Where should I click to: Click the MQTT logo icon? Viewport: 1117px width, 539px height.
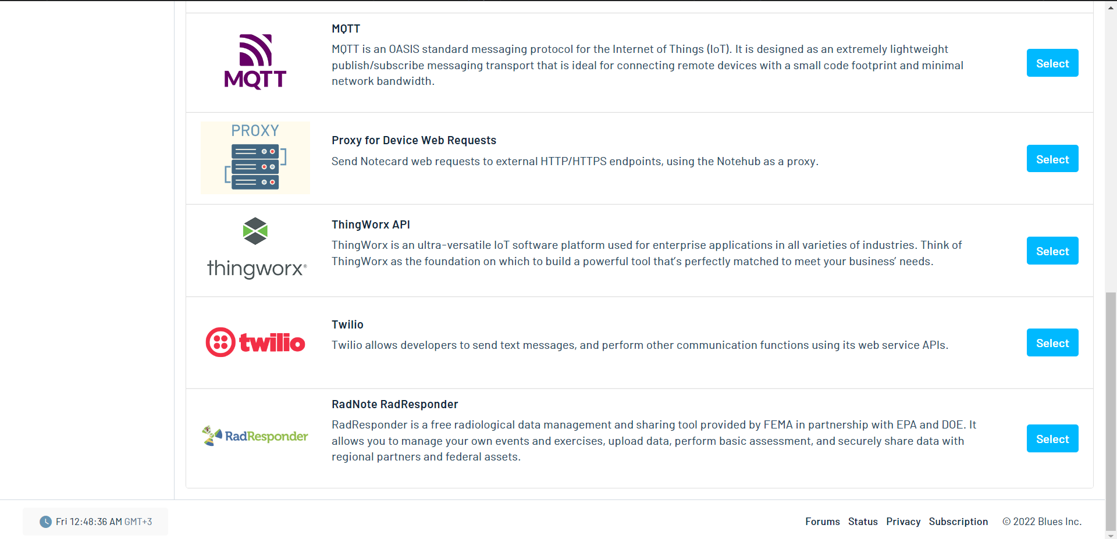[255, 62]
